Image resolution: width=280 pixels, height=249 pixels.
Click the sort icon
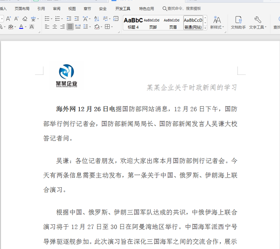[x=97, y=19]
